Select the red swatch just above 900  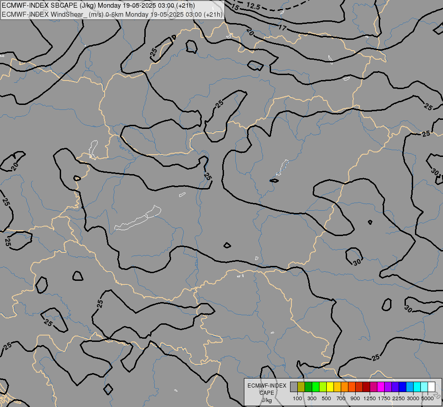359,387
